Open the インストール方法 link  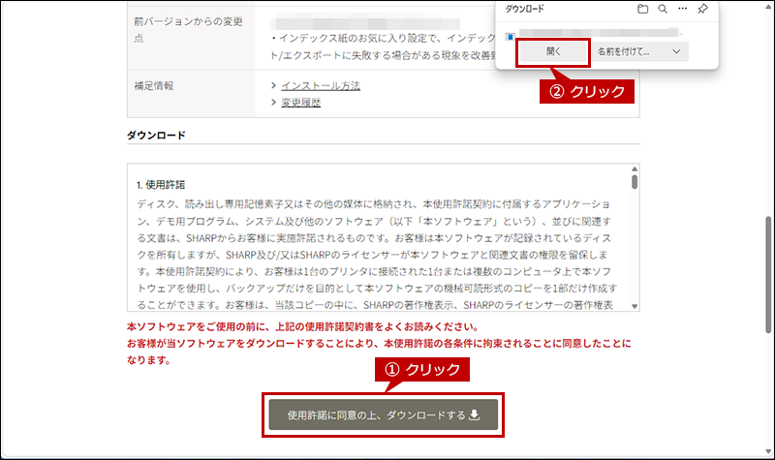(320, 86)
